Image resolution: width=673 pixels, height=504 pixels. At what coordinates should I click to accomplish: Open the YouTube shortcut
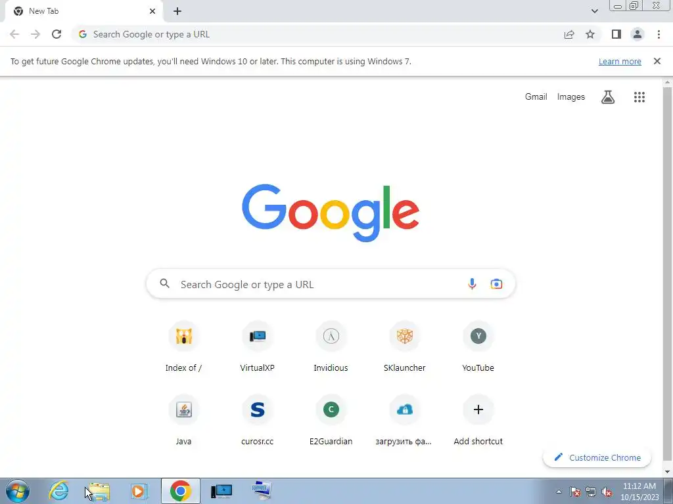[478, 348]
